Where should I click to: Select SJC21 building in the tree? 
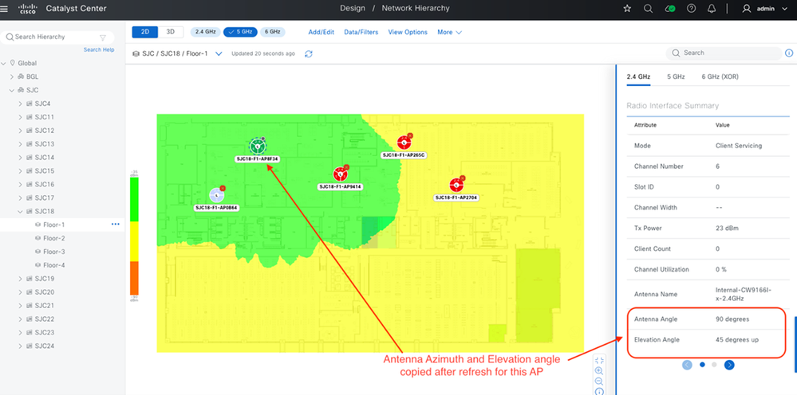(x=44, y=306)
